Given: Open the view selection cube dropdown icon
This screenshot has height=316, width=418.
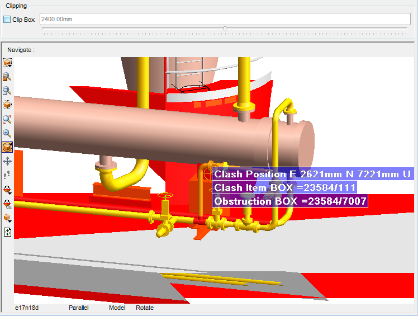Looking at the screenshot, I should coord(7,63).
